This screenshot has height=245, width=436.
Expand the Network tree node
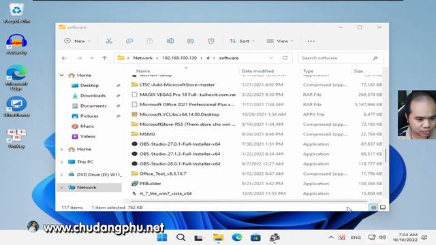tap(62, 188)
